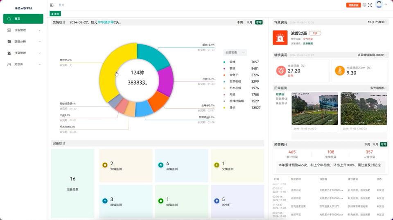393x220 pixels.
Task: Open the 中华婪步甲 pest link
Action: 106,22
